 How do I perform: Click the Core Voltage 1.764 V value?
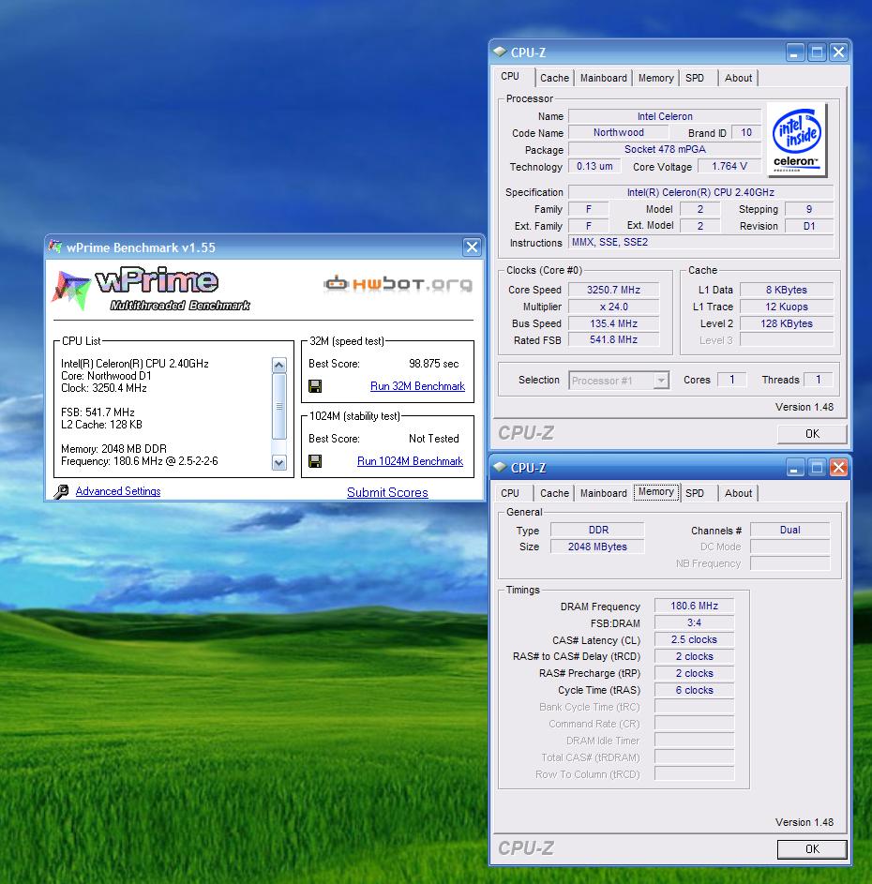tap(729, 166)
